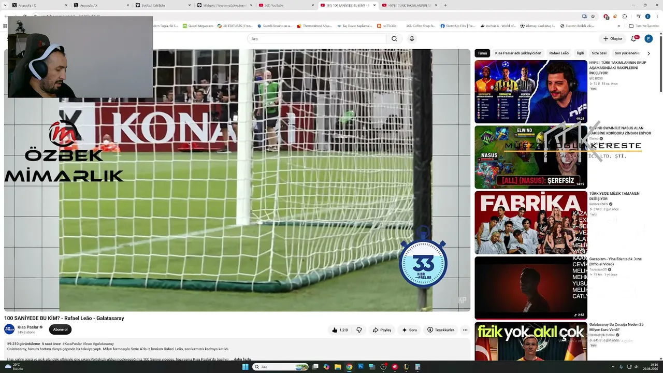Switch to Chrome in the taskbar
Viewport: 663px width, 373px height.
[x=349, y=367]
